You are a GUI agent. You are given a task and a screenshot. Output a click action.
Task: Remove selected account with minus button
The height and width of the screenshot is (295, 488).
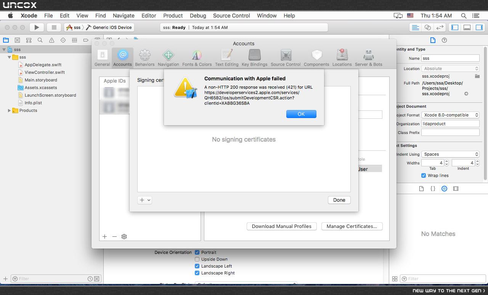[x=114, y=236]
